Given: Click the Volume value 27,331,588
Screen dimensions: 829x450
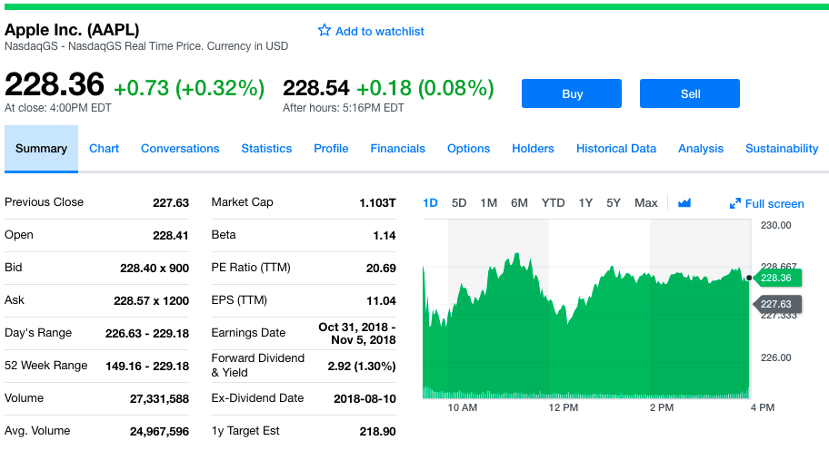Looking at the screenshot, I should pos(159,399).
